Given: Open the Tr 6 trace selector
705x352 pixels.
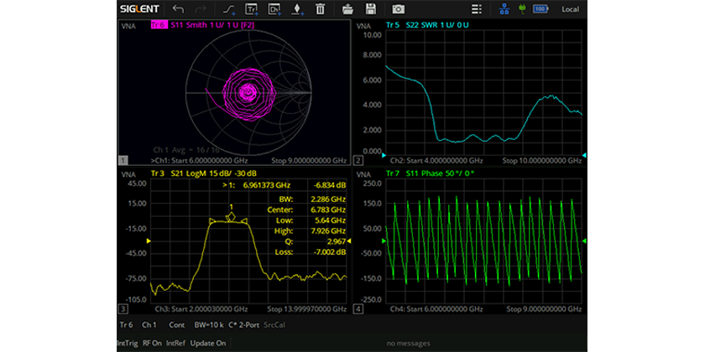Looking at the screenshot, I should (126, 324).
